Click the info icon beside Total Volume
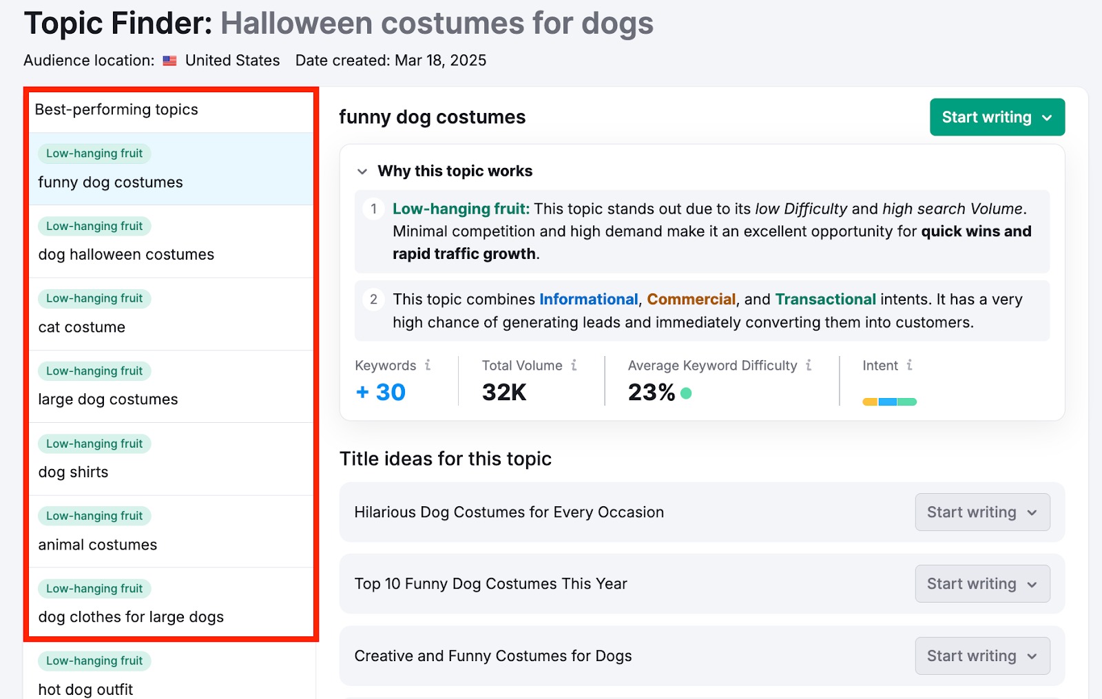This screenshot has width=1102, height=699. [574, 366]
